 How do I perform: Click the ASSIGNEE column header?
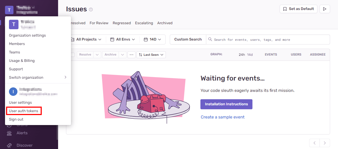click(318, 54)
